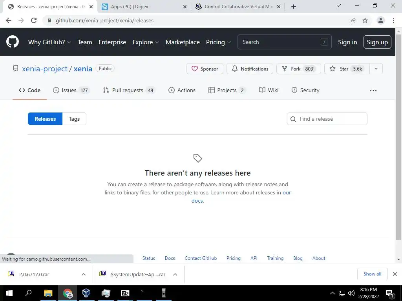This screenshot has height=301, width=402.
Task: Go back with the browser back arrow
Action: pyautogui.click(x=9, y=20)
